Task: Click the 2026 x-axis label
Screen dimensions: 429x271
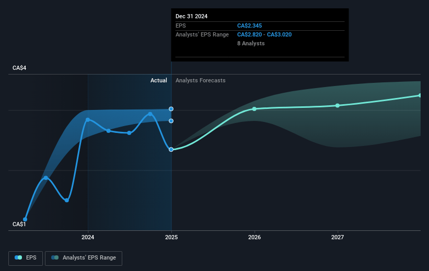Action: (x=254, y=237)
